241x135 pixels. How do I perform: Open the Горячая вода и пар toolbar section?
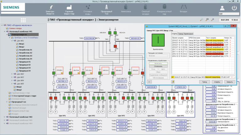coord(69,10)
